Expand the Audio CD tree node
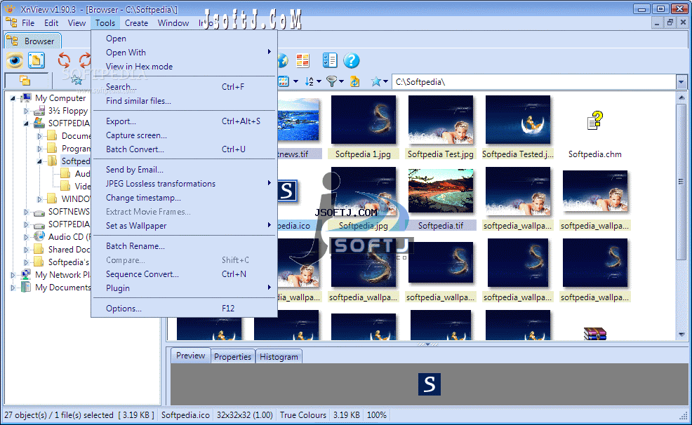 26,237
